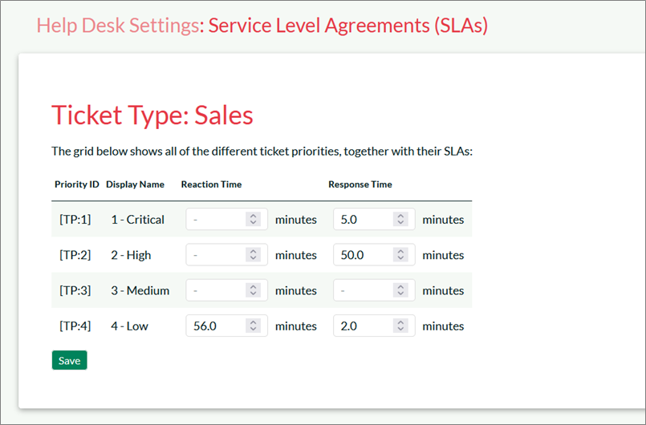Click the Medium Reaction Time spinner arrows

click(254, 290)
